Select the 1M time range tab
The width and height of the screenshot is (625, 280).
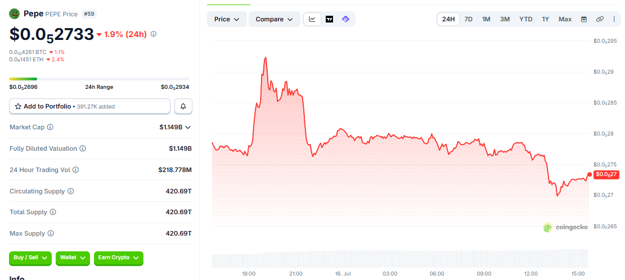[x=486, y=19]
